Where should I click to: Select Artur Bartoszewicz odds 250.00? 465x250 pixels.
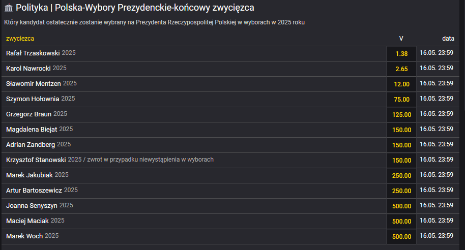[x=401, y=191]
